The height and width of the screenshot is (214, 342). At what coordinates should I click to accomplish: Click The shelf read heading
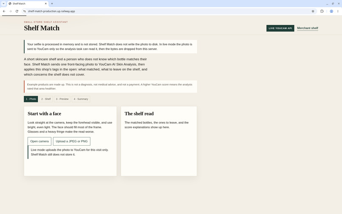click(x=139, y=114)
